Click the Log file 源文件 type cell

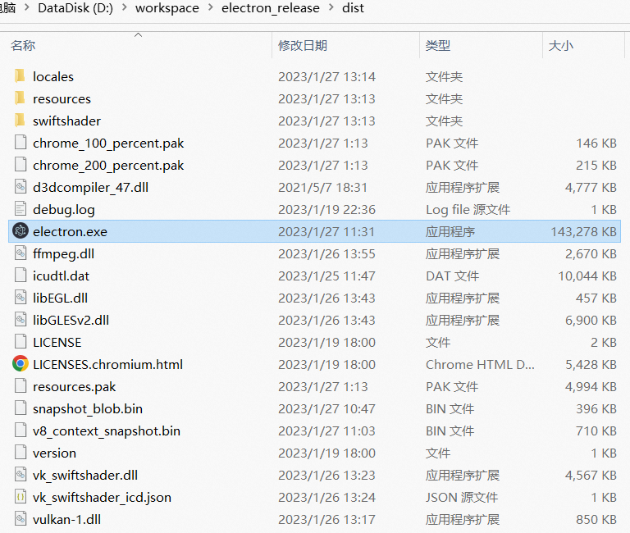coord(468,210)
